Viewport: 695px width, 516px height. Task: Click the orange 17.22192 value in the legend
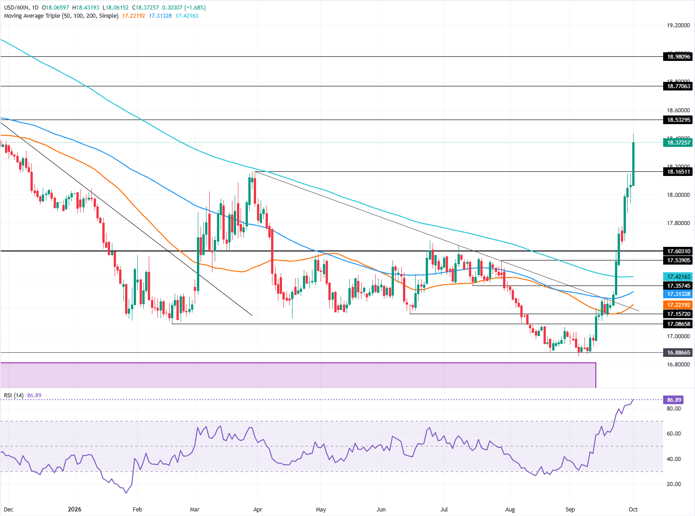(134, 16)
